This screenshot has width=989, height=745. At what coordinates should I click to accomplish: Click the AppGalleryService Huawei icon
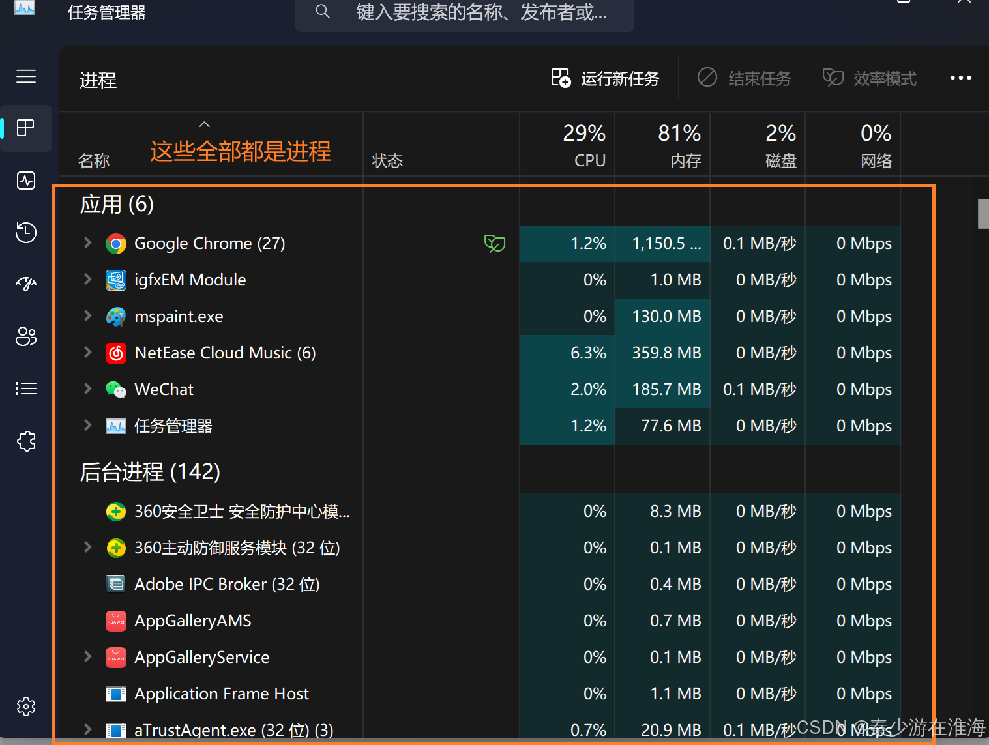pyautogui.click(x=116, y=658)
